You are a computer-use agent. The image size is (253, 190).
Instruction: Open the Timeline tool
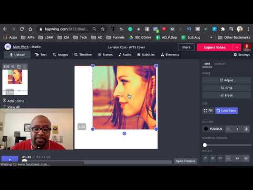point(83,55)
